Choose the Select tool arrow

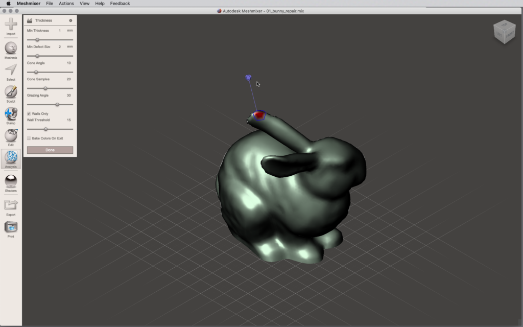pos(11,70)
